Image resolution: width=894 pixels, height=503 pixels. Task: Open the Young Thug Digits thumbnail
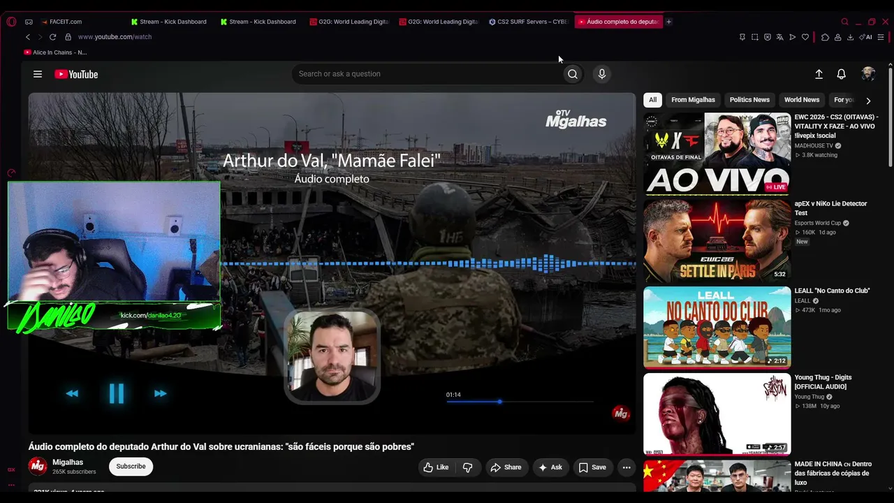pos(717,414)
